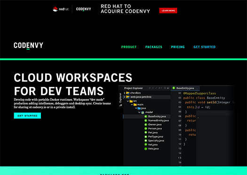Select web-java-petclinic in the project tree
Screen dimensions: 247x175
pos(141,97)
